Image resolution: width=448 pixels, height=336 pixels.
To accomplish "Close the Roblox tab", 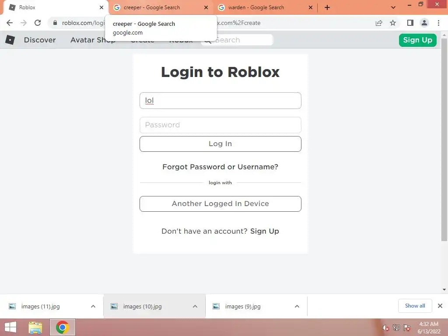I will point(101,7).
